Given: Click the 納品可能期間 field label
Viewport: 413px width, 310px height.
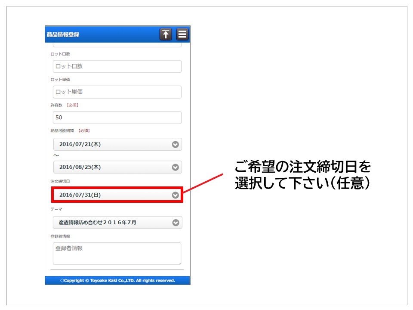Looking at the screenshot, I should [63, 130].
